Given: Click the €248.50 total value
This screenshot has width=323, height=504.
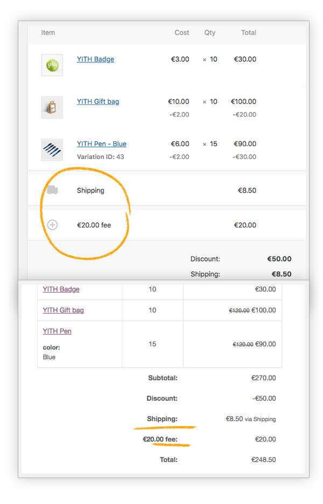Looking at the screenshot, I should pos(263,460).
